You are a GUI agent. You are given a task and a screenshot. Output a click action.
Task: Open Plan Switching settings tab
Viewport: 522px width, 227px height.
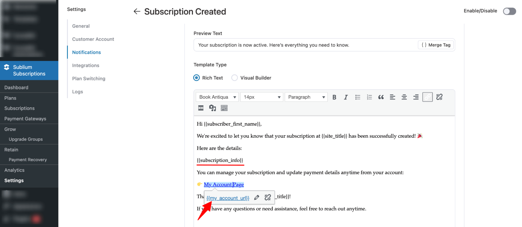pos(89,78)
